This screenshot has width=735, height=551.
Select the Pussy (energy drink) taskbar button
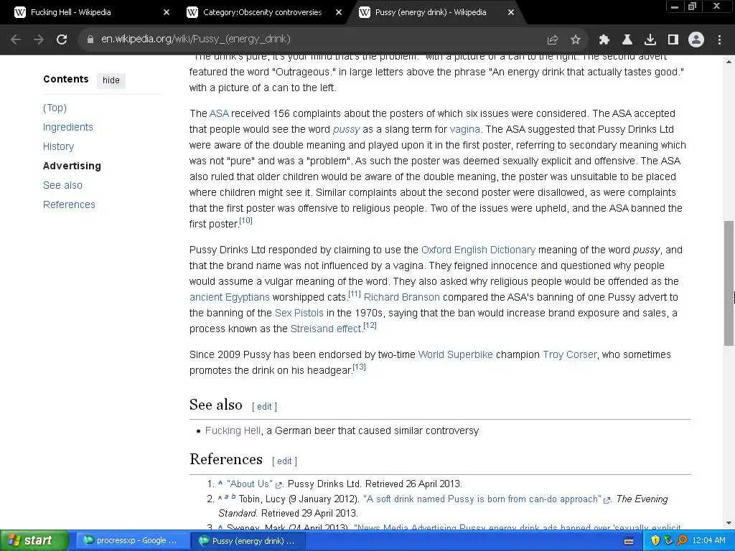coord(248,541)
